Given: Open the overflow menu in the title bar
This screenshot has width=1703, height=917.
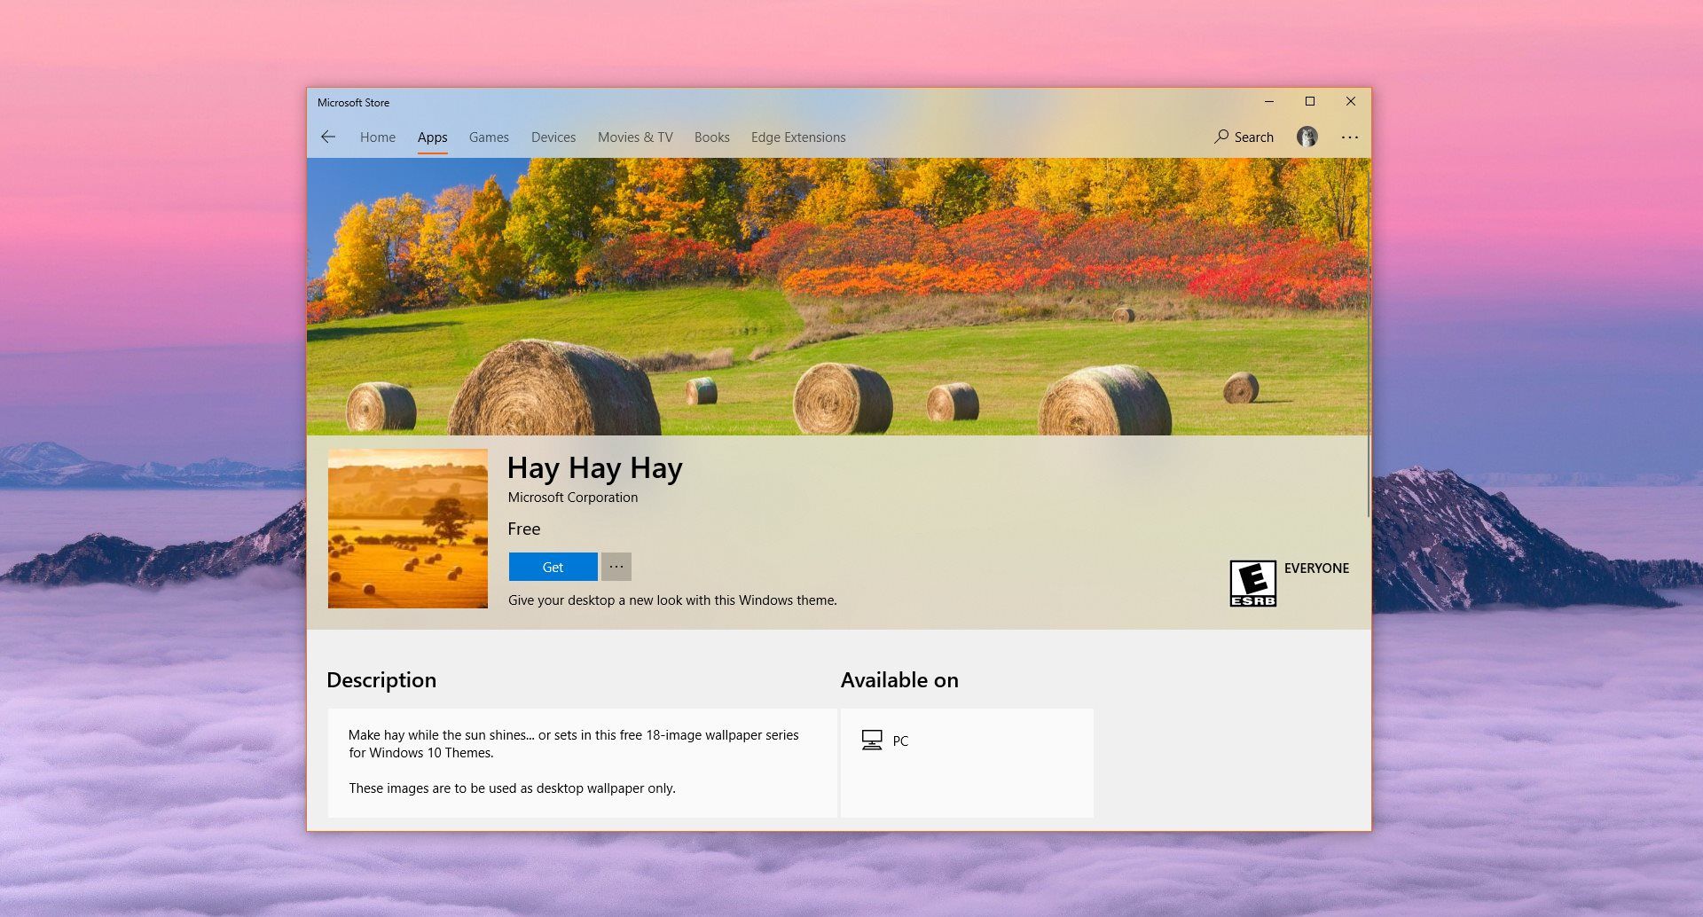Looking at the screenshot, I should (x=1350, y=137).
